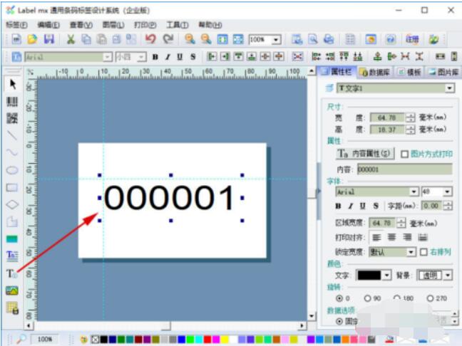This screenshot has width=462, height=346.
Task: Click the 注册 toolbar button
Action: click(x=412, y=39)
